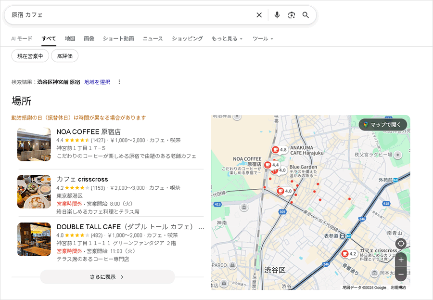
Task: Toggle the 高評価 filter chip
Action: tap(64, 56)
